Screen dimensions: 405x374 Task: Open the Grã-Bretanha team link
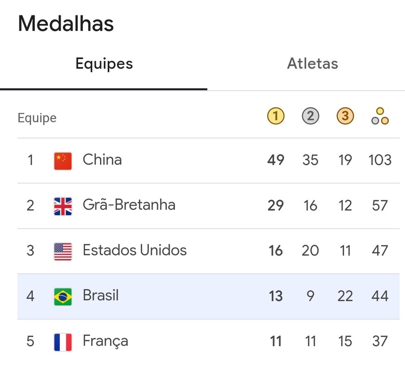coord(129,205)
